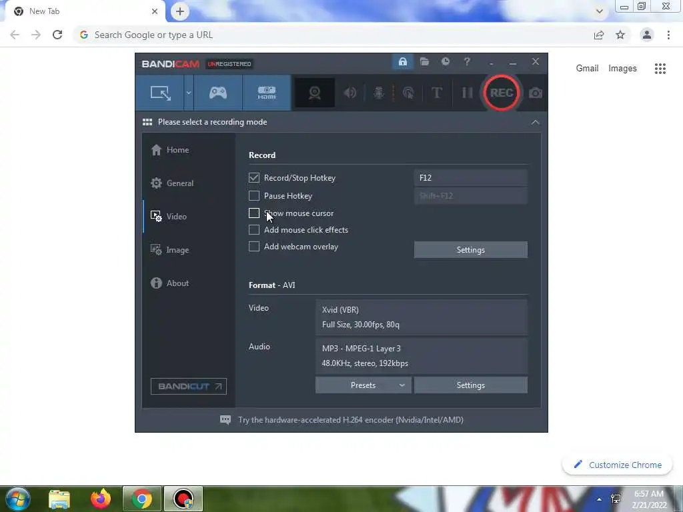The image size is (683, 512).
Task: Select Bandicam HDMI device recording mode
Action: click(267, 93)
